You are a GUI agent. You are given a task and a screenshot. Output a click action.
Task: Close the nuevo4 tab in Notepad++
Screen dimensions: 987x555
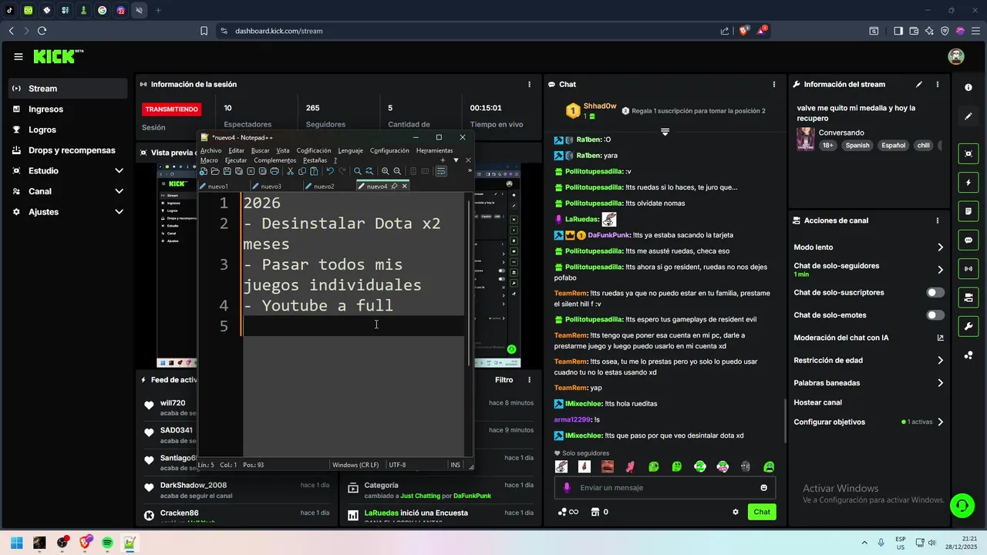click(404, 186)
